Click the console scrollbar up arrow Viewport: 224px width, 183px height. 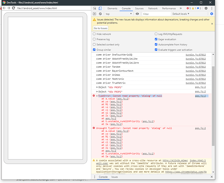[x=213, y=55]
